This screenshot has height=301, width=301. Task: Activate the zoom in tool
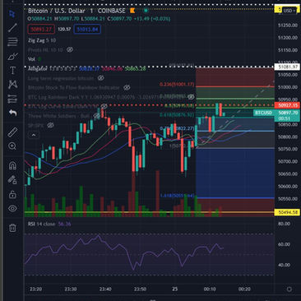pos(12,146)
